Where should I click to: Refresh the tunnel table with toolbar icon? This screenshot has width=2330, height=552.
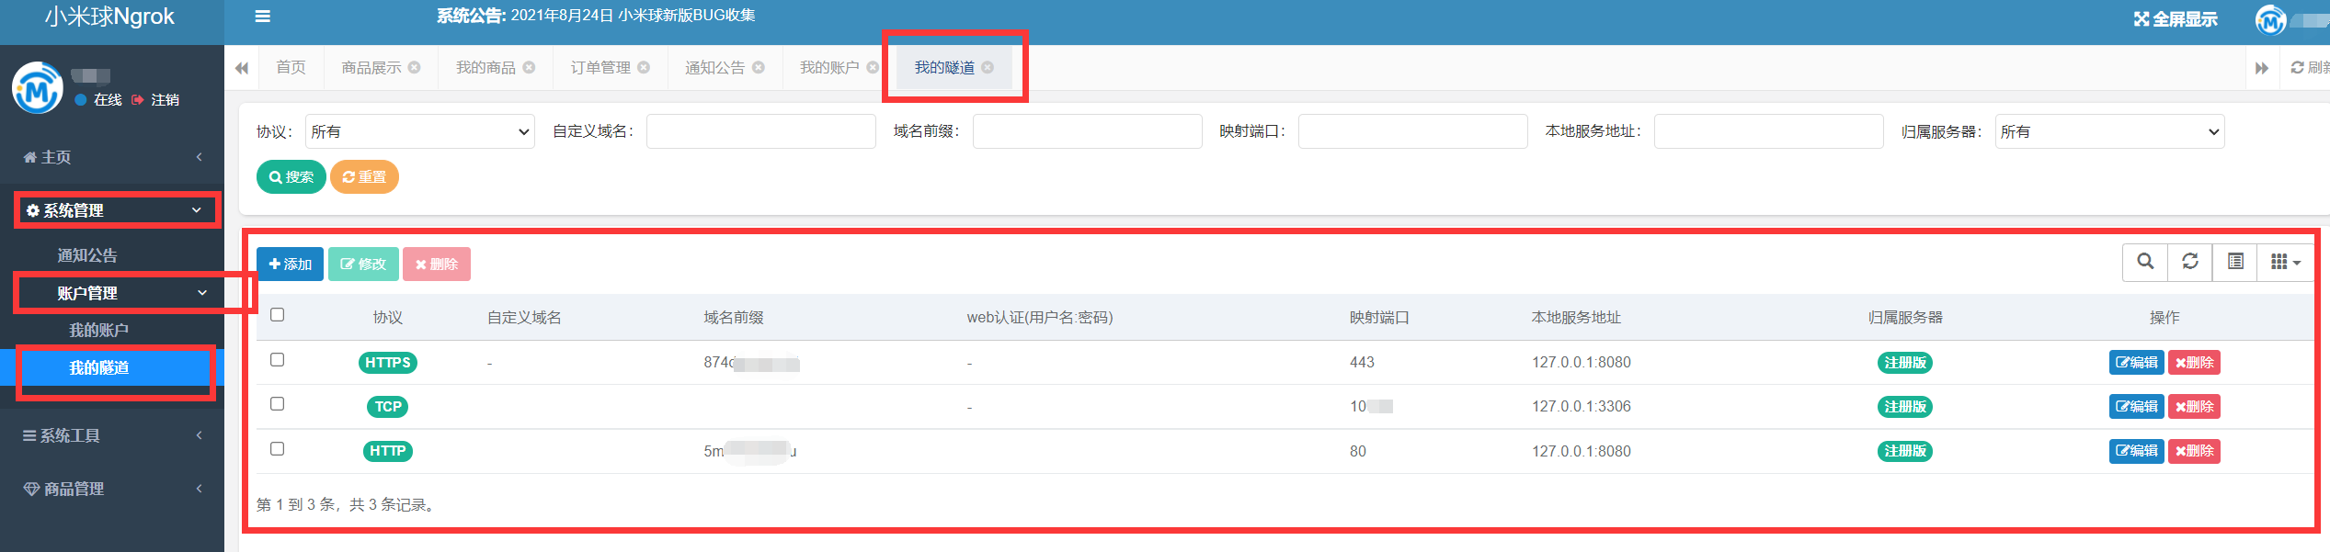2190,262
